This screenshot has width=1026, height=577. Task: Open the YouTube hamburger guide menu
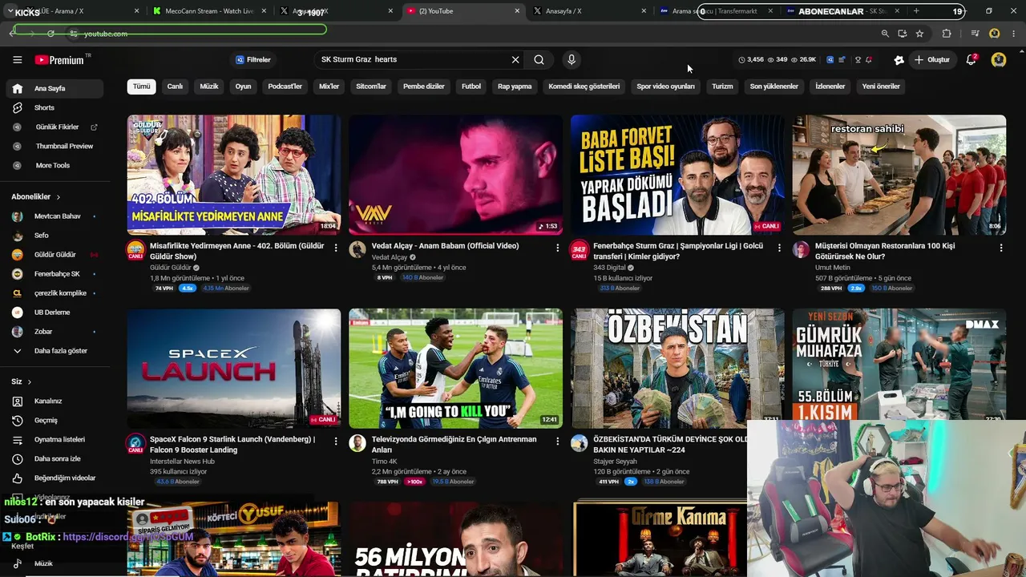(17, 60)
